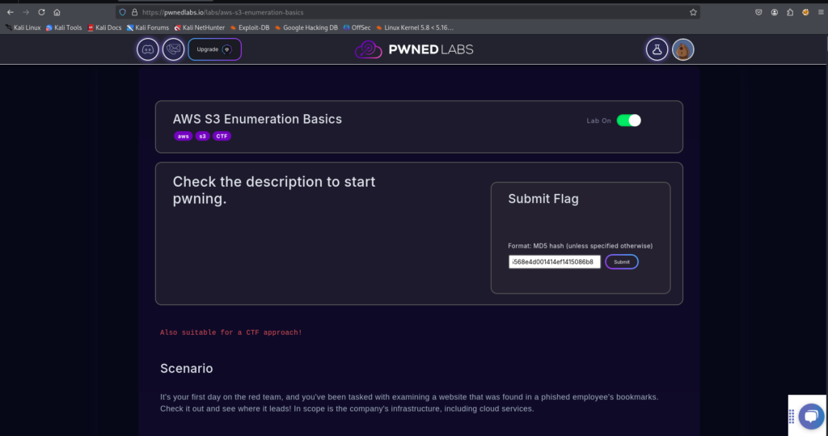Click the CTF tag
The width and height of the screenshot is (828, 436).
coord(222,137)
